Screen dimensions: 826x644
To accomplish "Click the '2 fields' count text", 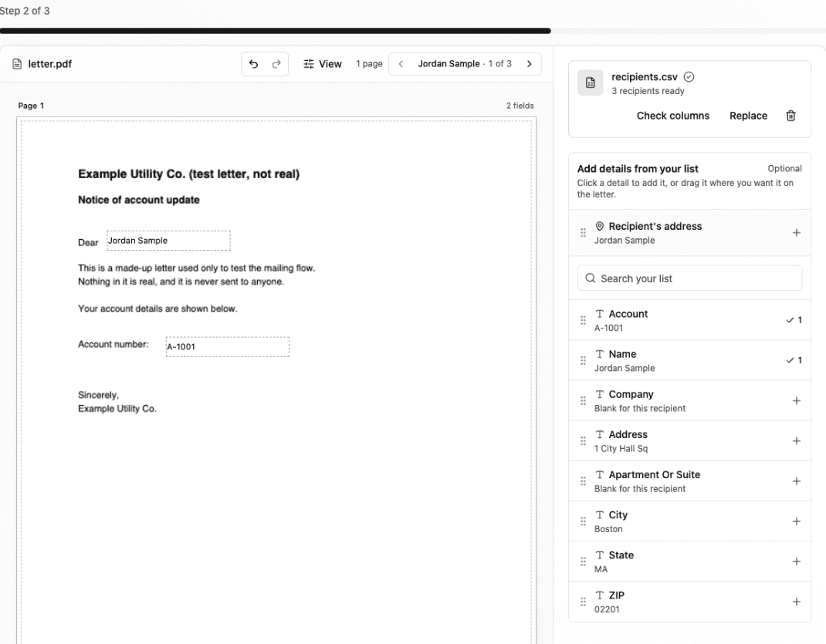I will 520,106.
